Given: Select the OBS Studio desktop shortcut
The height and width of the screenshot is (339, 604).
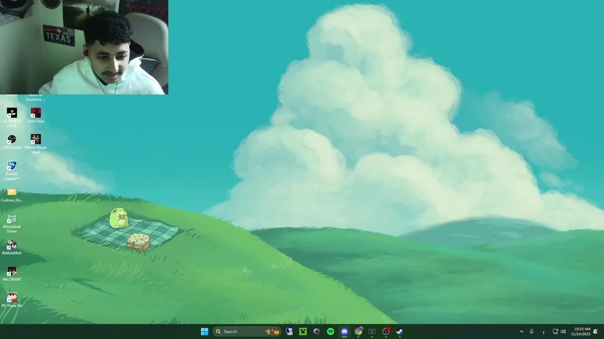Looking at the screenshot, I should click(12, 142).
